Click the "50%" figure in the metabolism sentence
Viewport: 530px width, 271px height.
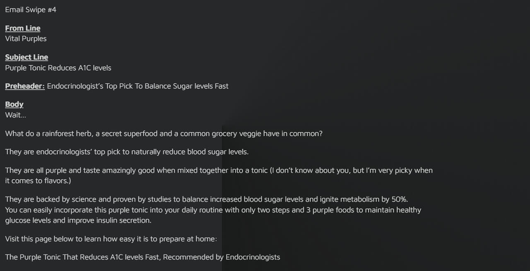[x=399, y=199]
